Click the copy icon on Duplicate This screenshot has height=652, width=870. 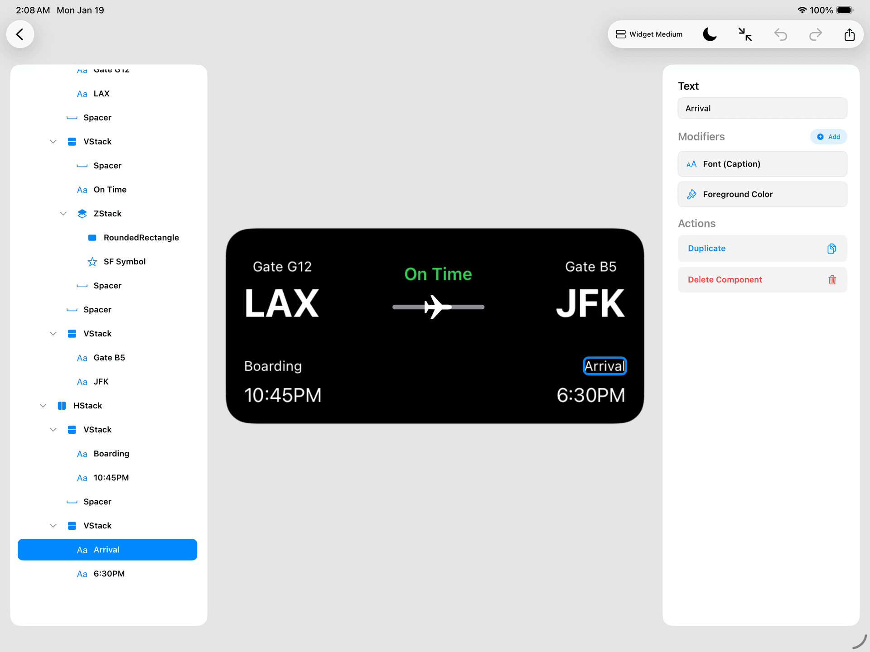click(831, 249)
